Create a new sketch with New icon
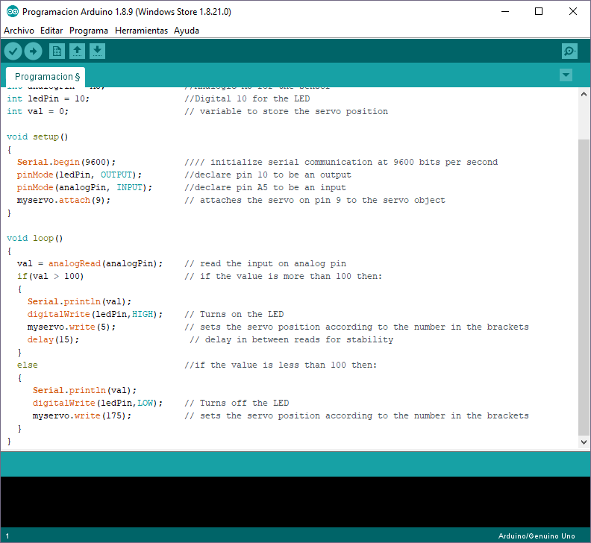 pyautogui.click(x=57, y=51)
